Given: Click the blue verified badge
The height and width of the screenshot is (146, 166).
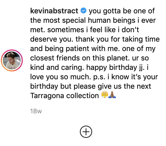Looking at the screenshot, I should point(84,11).
